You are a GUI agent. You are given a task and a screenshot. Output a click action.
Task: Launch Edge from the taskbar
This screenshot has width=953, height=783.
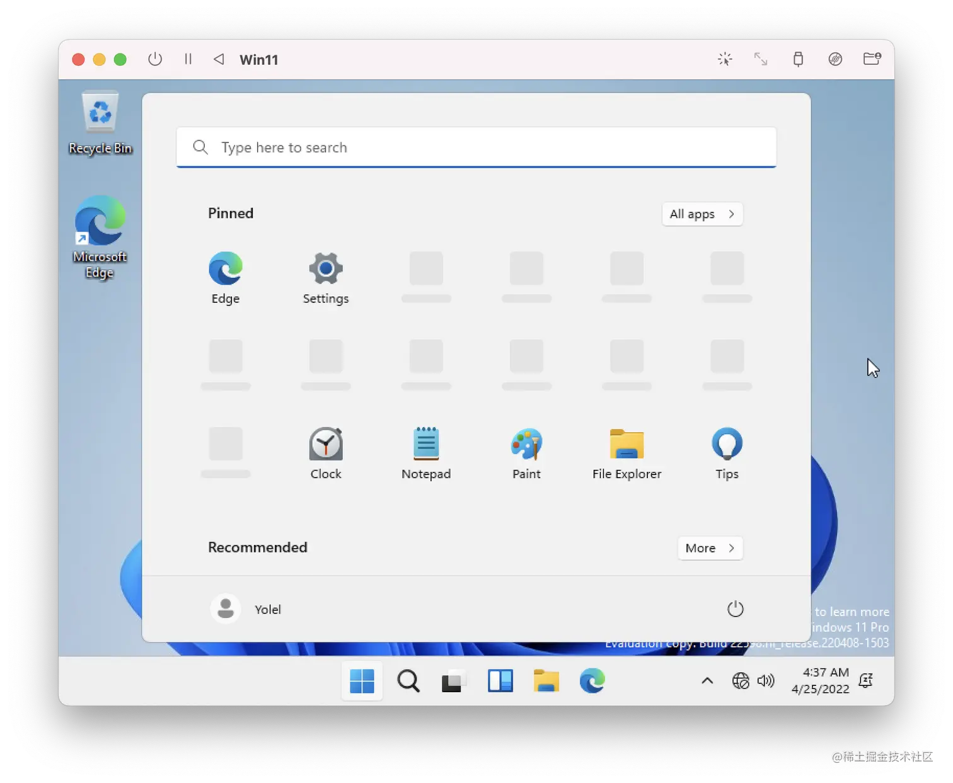click(x=592, y=681)
